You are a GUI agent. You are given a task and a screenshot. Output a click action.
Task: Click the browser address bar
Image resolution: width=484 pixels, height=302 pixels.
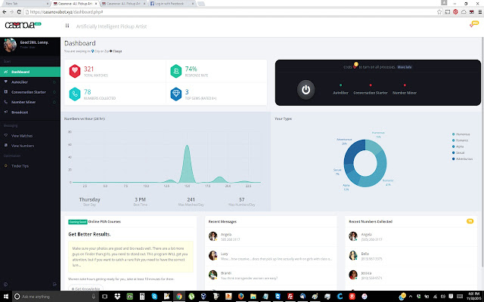230,12
